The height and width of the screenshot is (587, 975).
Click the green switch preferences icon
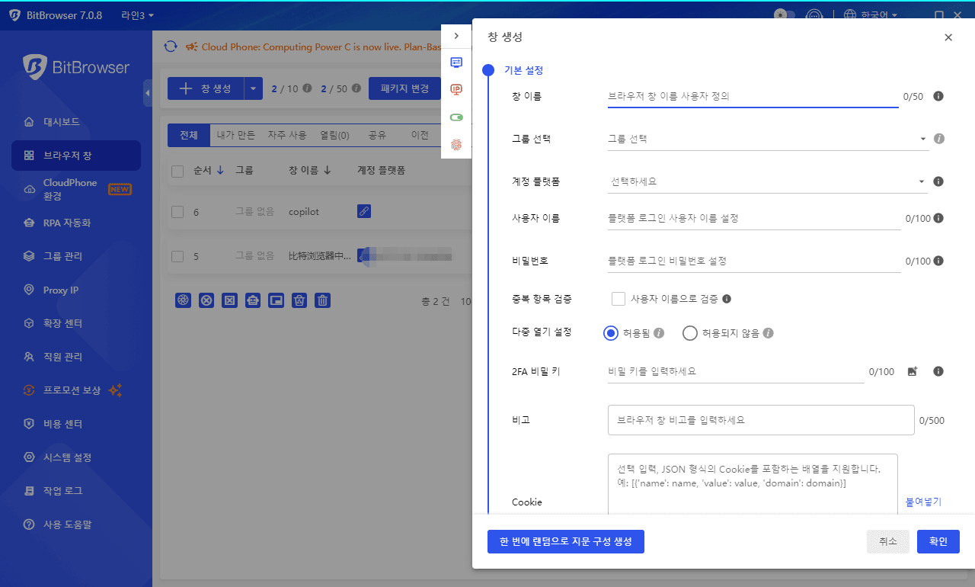click(x=456, y=117)
